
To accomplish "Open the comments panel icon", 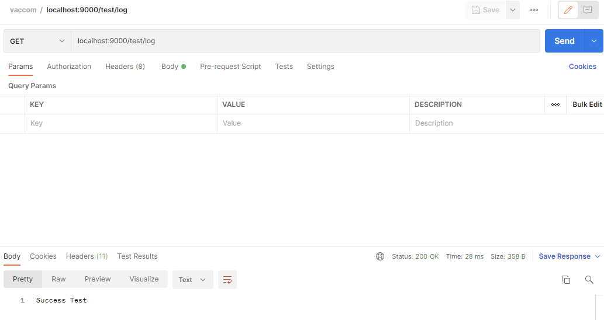I will [x=588, y=10].
